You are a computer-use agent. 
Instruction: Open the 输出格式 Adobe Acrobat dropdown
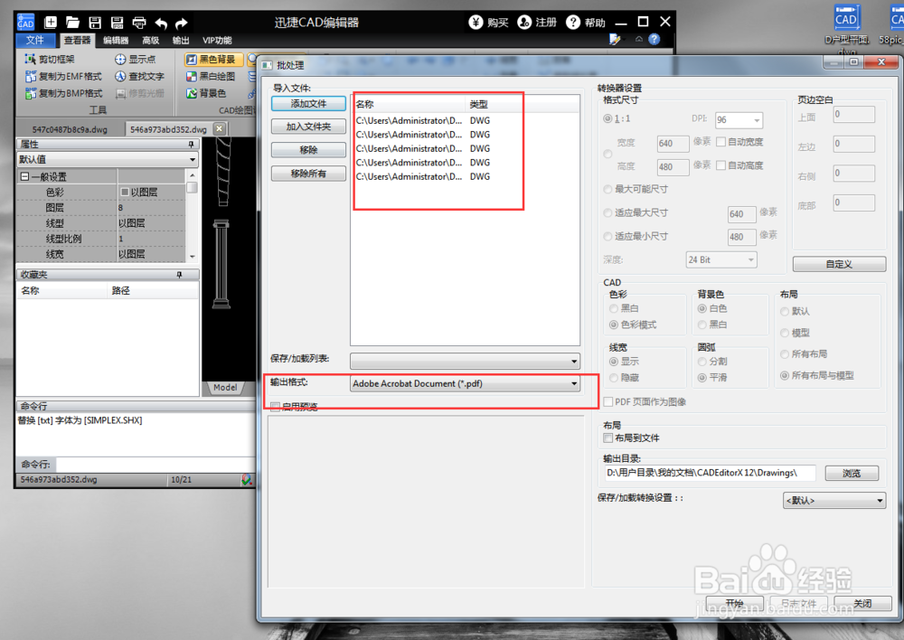pos(465,383)
